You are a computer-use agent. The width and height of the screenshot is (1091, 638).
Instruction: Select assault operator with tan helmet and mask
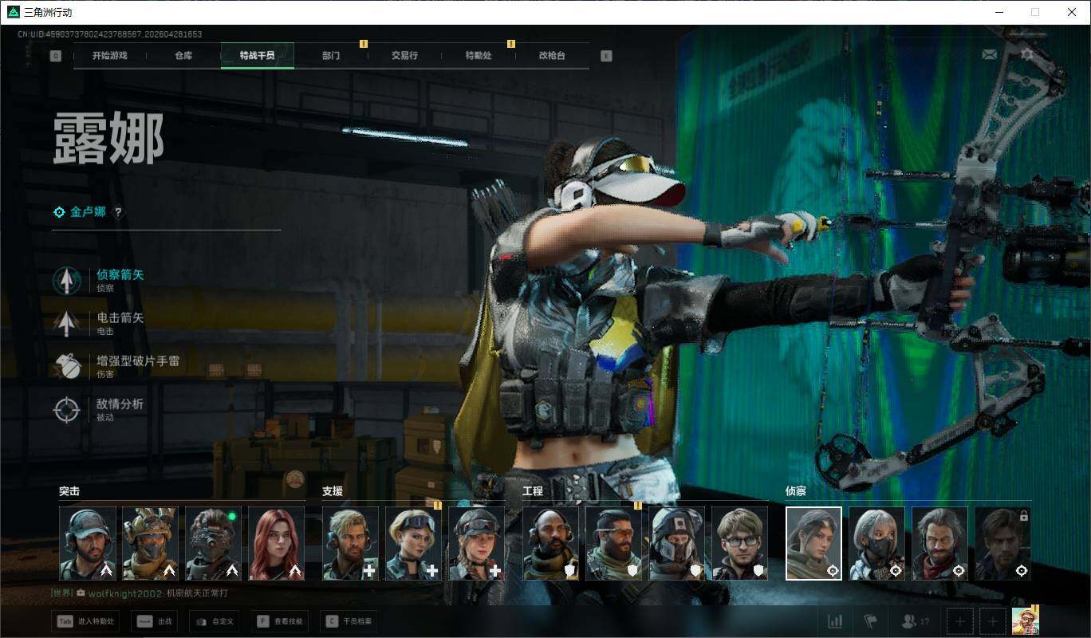[x=151, y=543]
